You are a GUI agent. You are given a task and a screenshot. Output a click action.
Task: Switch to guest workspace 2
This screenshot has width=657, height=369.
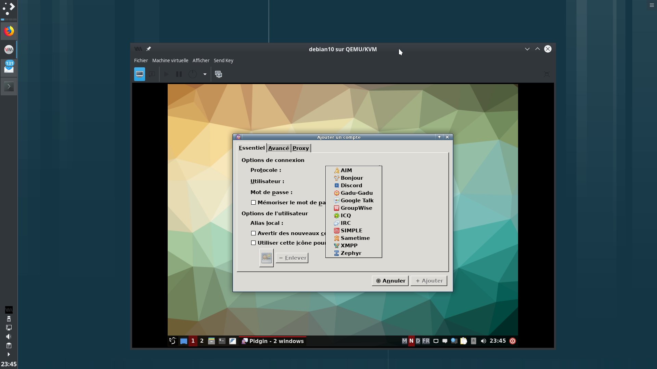click(x=202, y=341)
